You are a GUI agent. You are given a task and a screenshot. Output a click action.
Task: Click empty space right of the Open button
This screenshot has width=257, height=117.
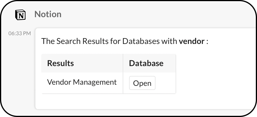coord(166,83)
